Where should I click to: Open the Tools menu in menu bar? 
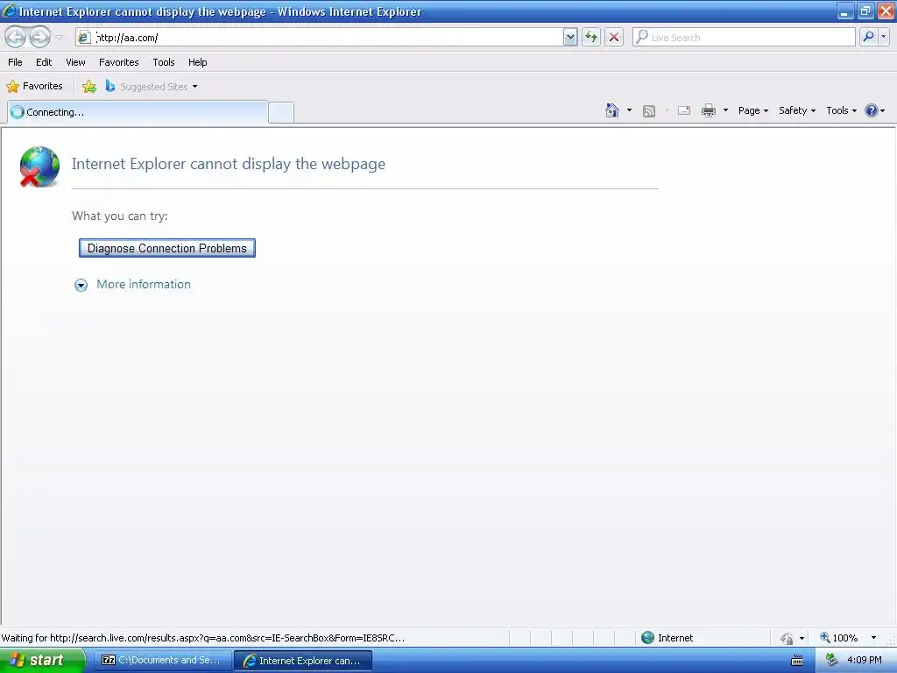point(164,62)
